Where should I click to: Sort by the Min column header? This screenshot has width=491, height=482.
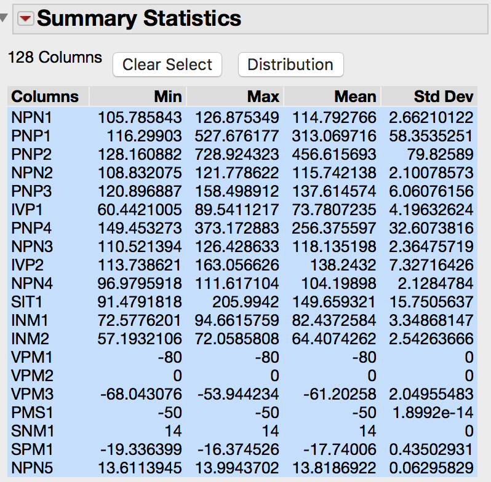pos(168,97)
